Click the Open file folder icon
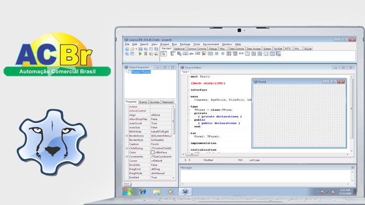Viewport: 365px width, 205px height. coord(132,49)
